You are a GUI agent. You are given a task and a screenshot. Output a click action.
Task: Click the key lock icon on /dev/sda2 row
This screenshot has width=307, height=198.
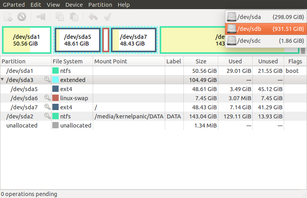[48, 116]
